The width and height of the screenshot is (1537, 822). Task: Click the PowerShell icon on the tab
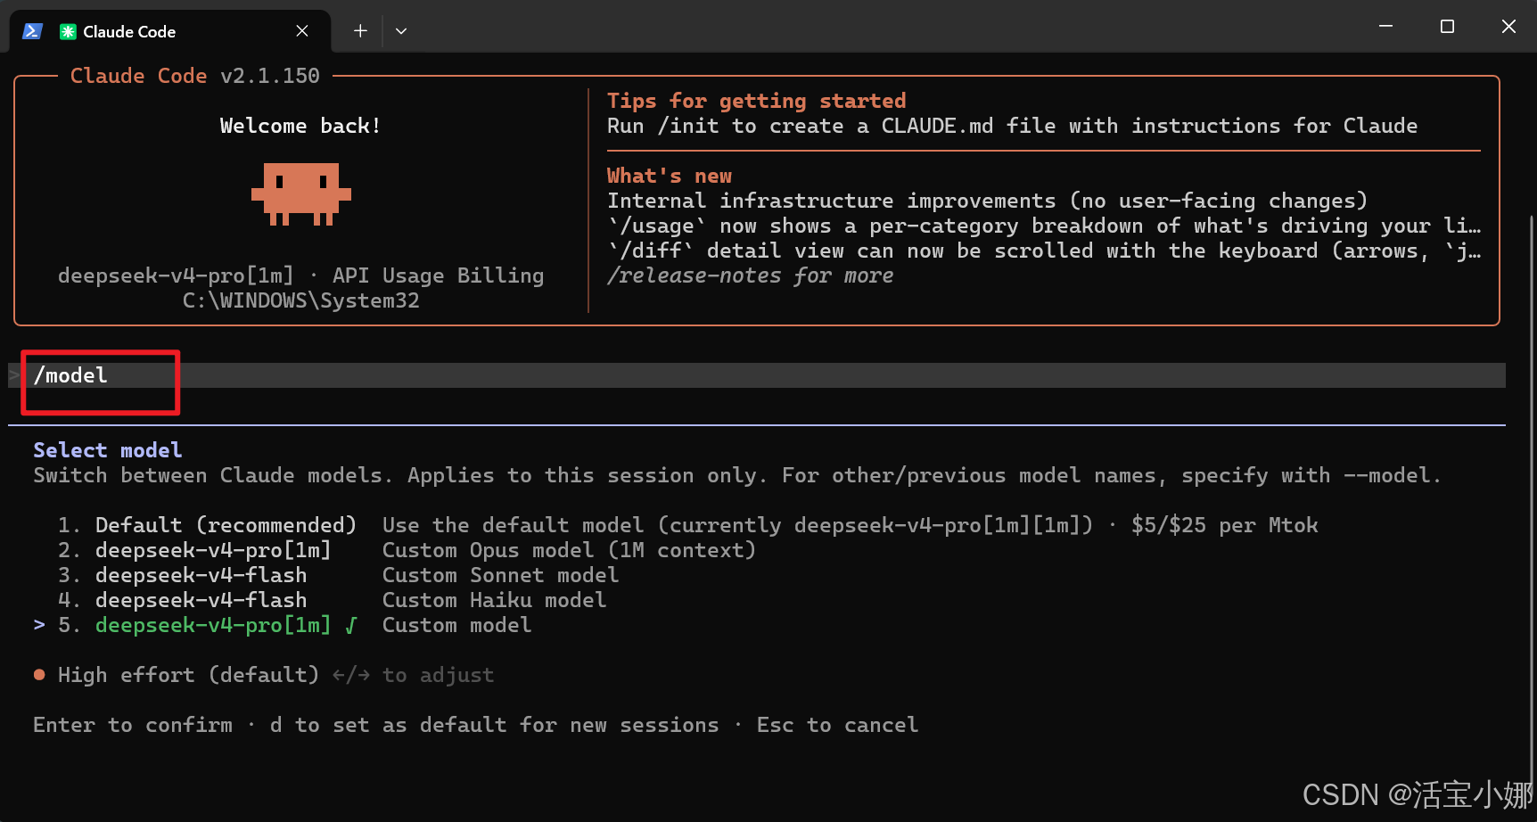pos(32,31)
